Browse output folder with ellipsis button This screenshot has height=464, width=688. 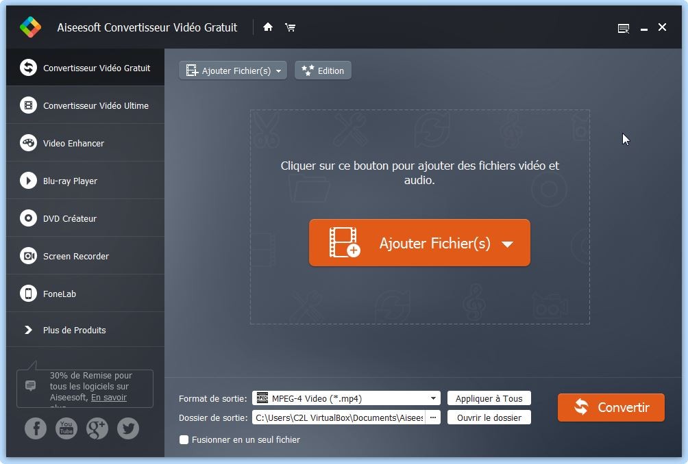[433, 417]
